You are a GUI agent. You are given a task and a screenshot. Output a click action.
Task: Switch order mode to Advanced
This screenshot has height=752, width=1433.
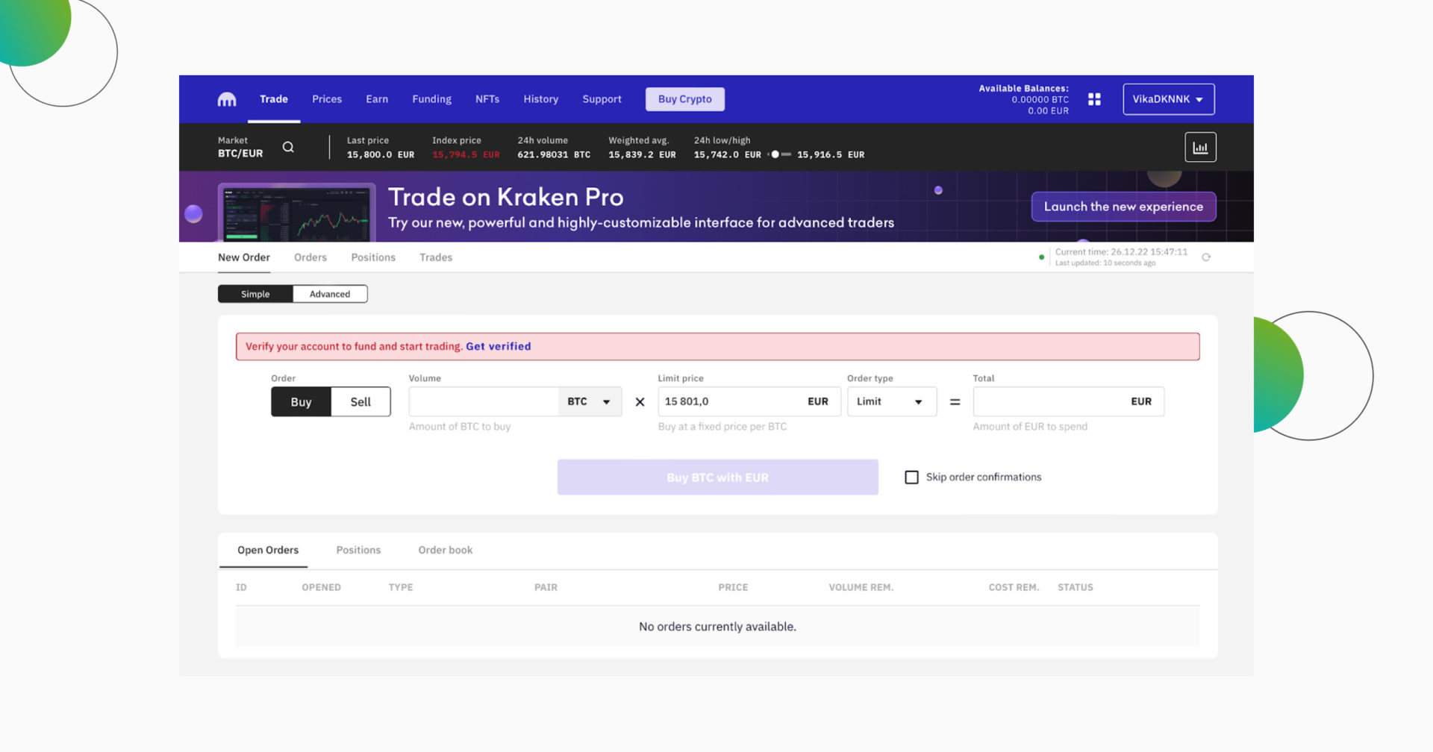[x=330, y=294]
